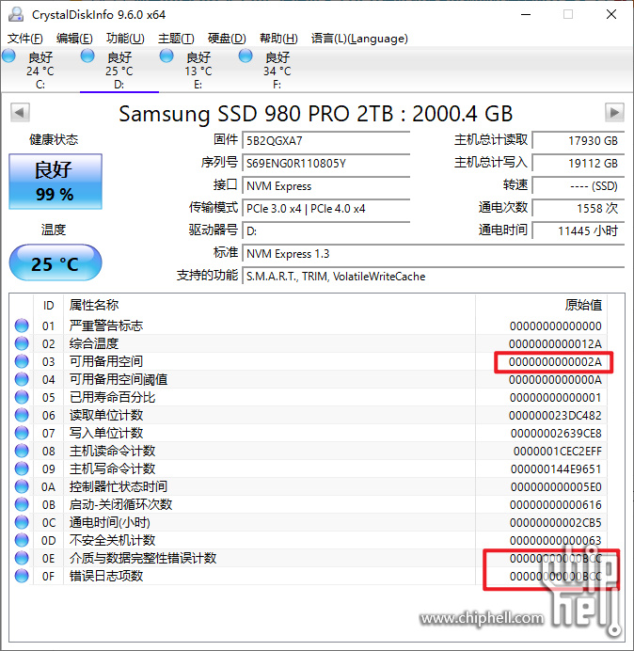Click status orb of attribute 0A 控制器忙状态时间
Viewport: 634px width, 651px height.
(x=22, y=486)
